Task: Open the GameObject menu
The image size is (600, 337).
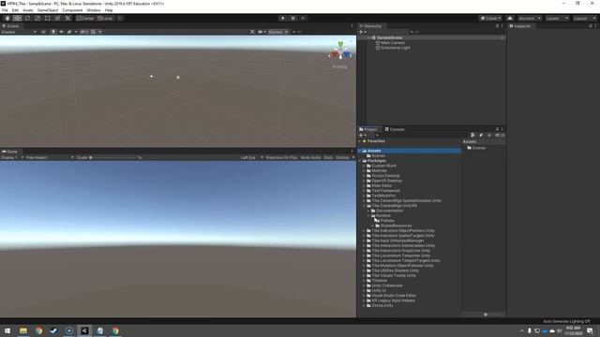Action: pyautogui.click(x=48, y=10)
